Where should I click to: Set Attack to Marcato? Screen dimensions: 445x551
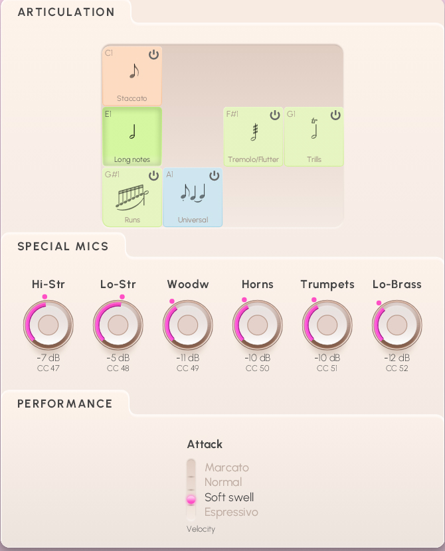226,467
